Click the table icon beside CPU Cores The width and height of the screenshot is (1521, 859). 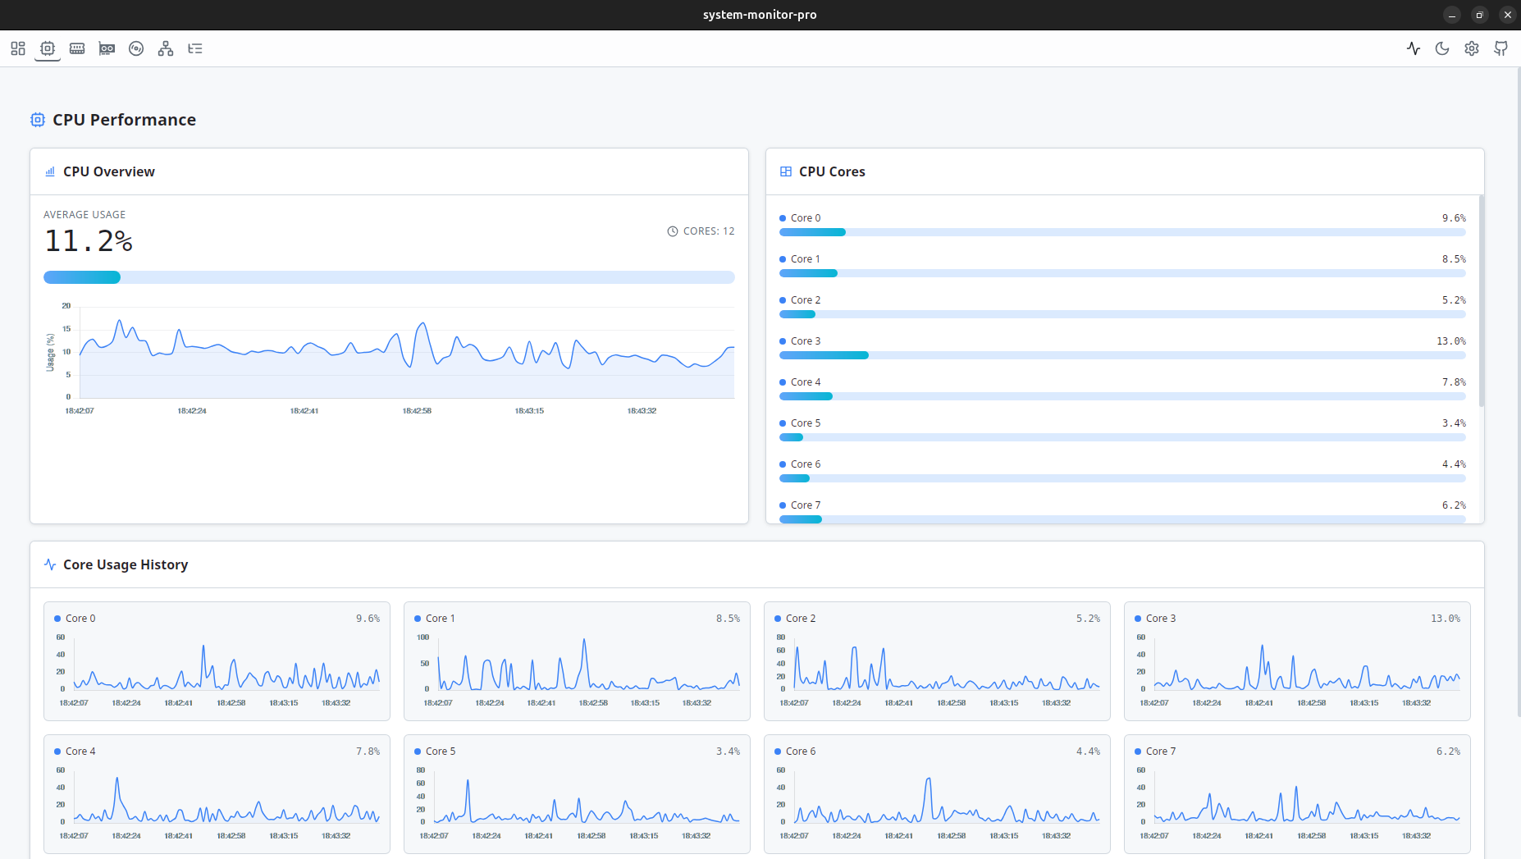[x=785, y=171]
